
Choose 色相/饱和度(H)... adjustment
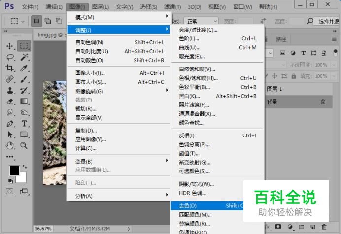point(218,78)
